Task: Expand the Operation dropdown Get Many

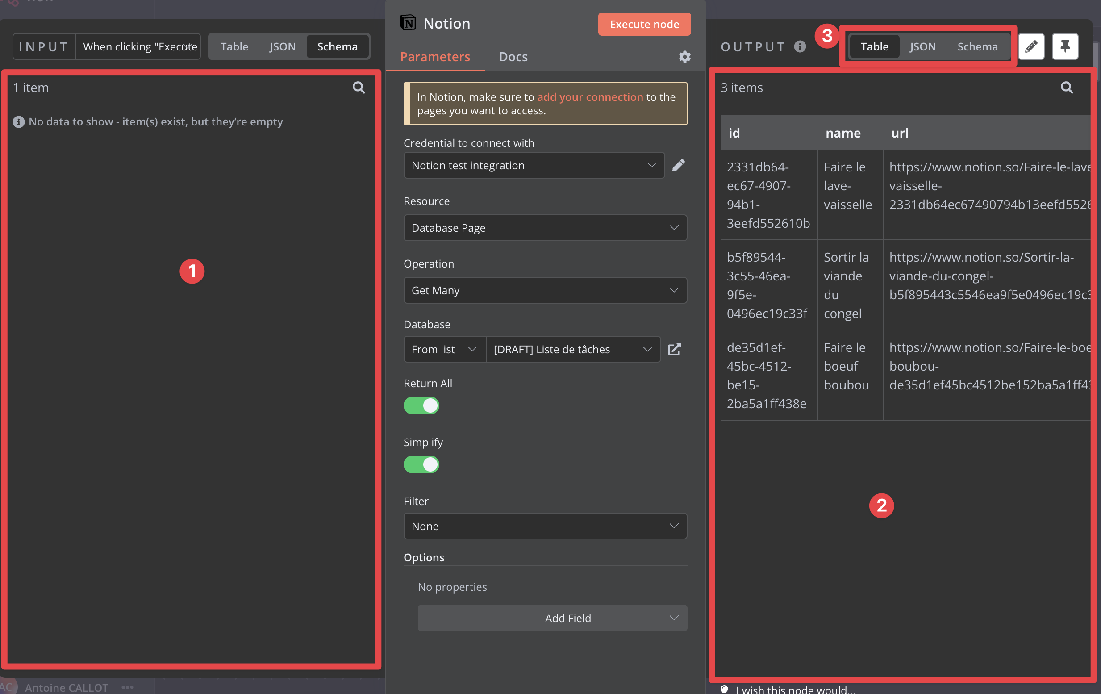Action: click(545, 290)
